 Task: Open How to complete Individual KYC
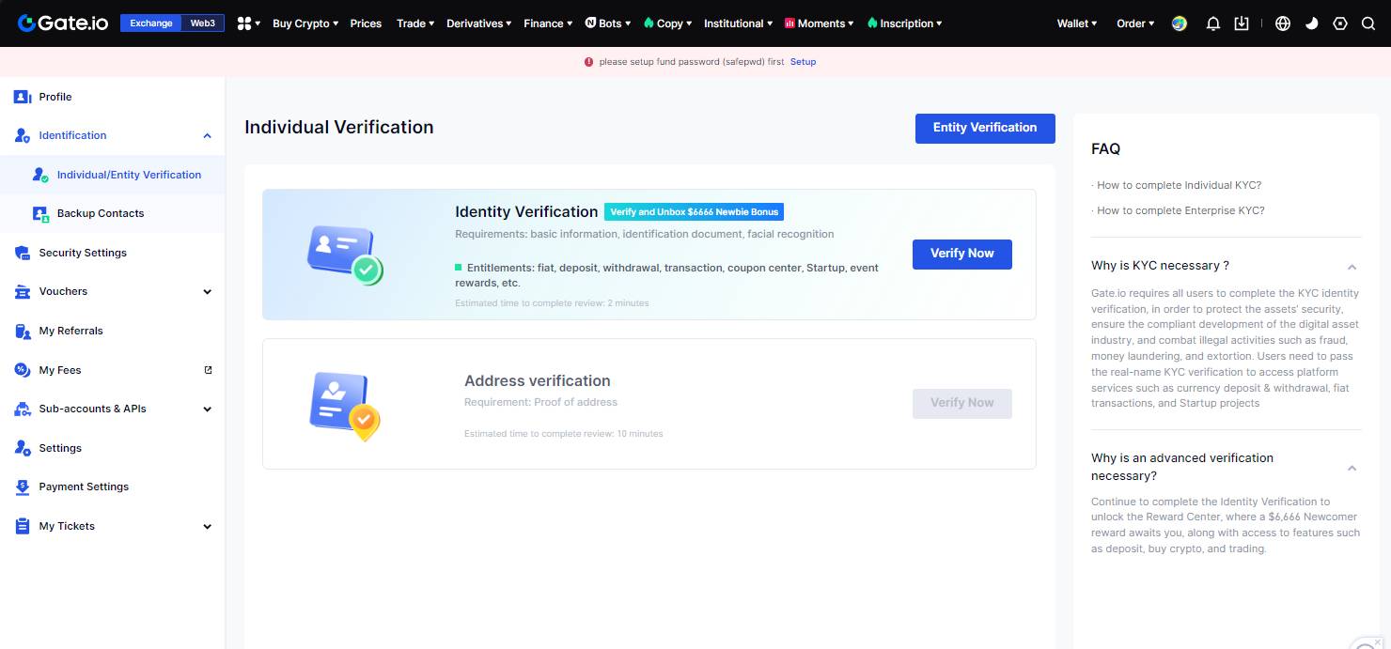click(x=1179, y=185)
